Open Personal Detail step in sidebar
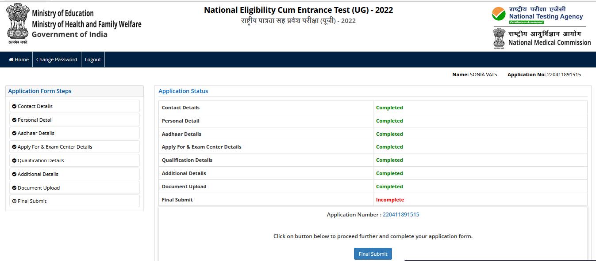 [x=35, y=120]
